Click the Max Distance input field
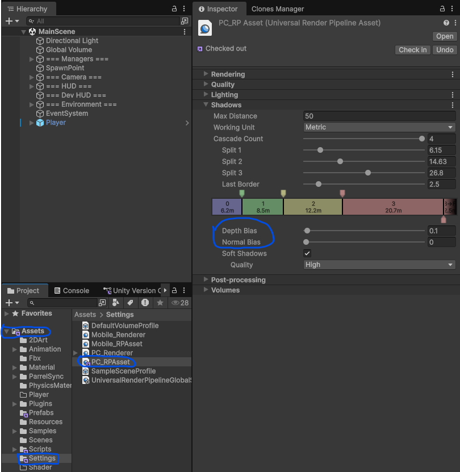 pos(379,116)
